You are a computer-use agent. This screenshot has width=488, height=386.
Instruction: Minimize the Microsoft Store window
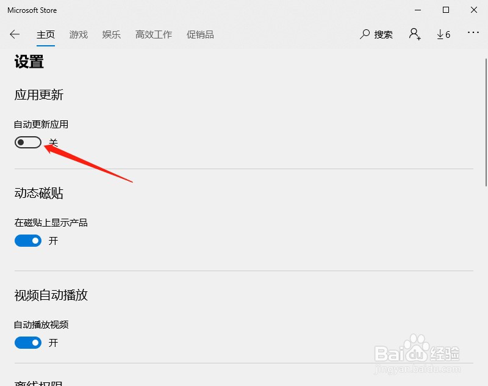(x=418, y=10)
